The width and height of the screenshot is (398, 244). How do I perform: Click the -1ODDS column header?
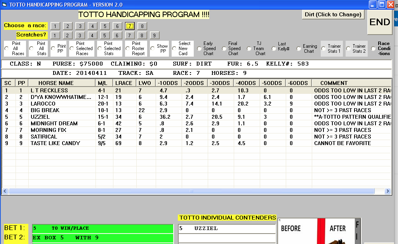point(169,83)
